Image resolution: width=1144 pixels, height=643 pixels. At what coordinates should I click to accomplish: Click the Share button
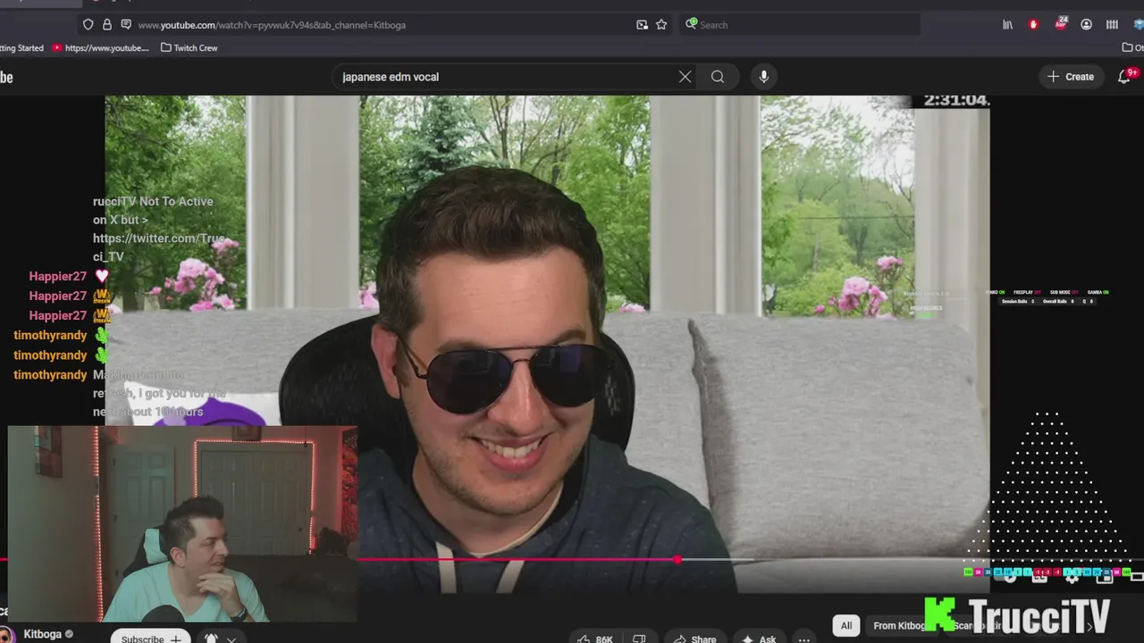click(694, 639)
